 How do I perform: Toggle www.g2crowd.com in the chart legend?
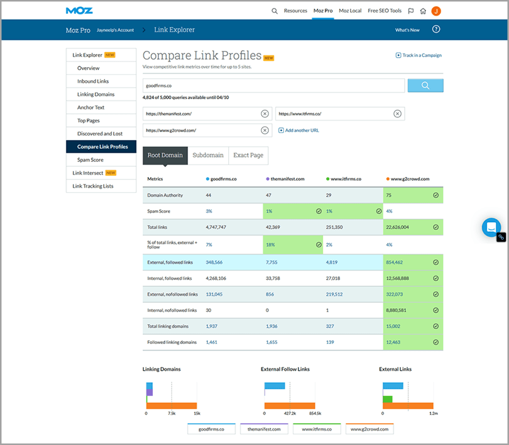click(369, 429)
